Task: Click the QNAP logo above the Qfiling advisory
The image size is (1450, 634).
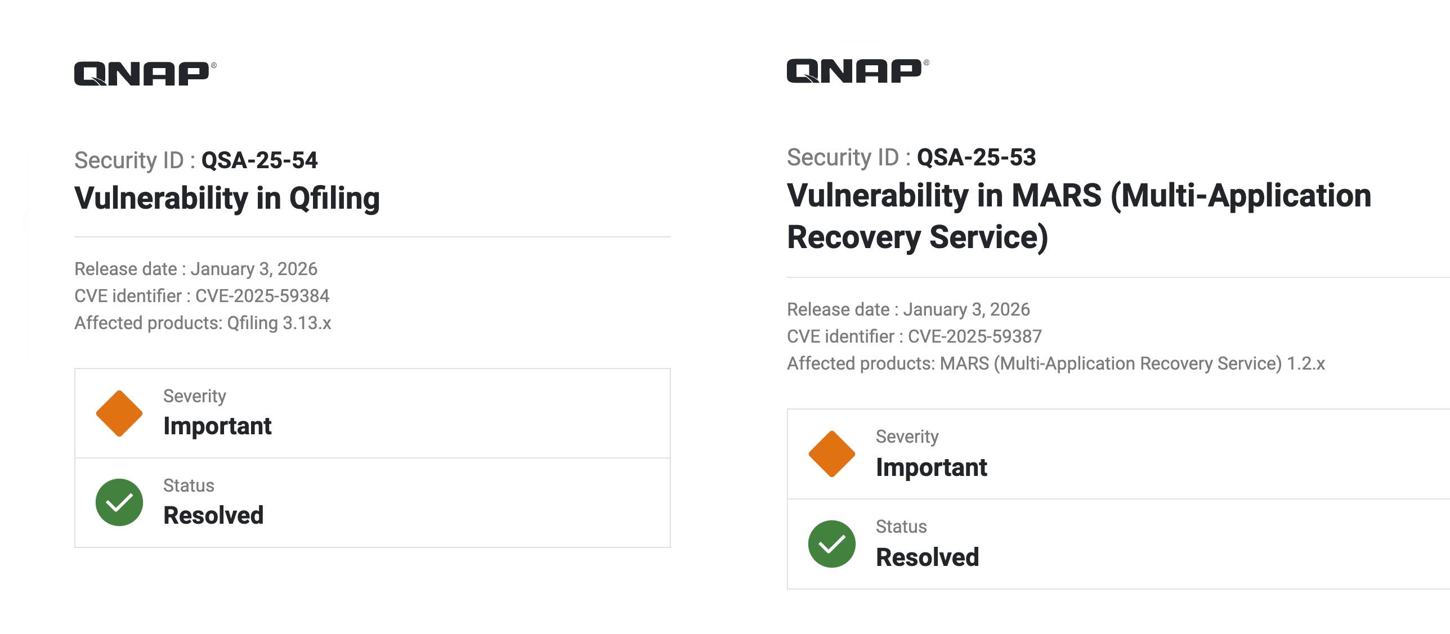Action: (x=144, y=74)
